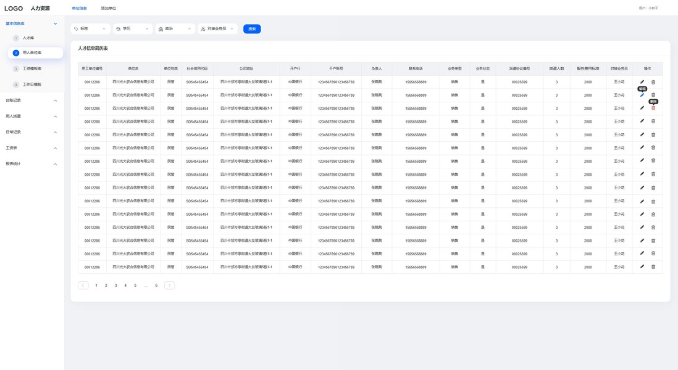678x370 pixels.
Task: Click the 用户: 小蚊子 label in the header
Action: click(x=648, y=8)
